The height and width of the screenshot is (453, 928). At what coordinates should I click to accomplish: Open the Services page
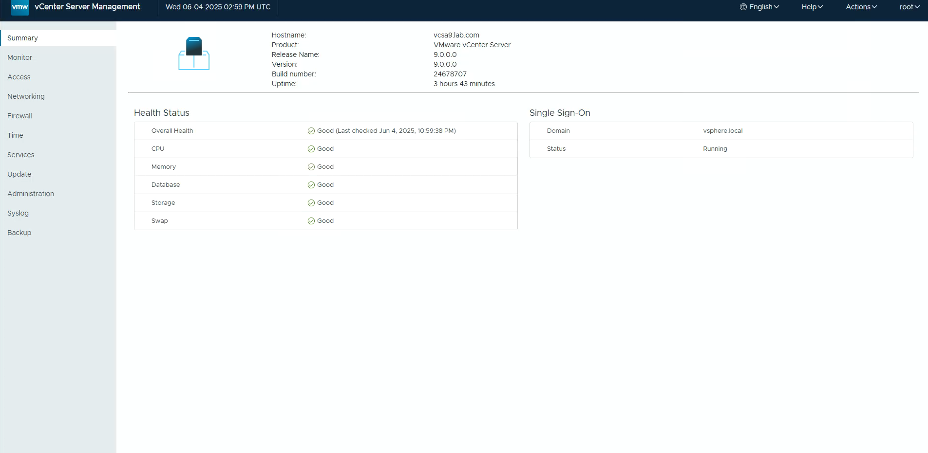point(21,155)
